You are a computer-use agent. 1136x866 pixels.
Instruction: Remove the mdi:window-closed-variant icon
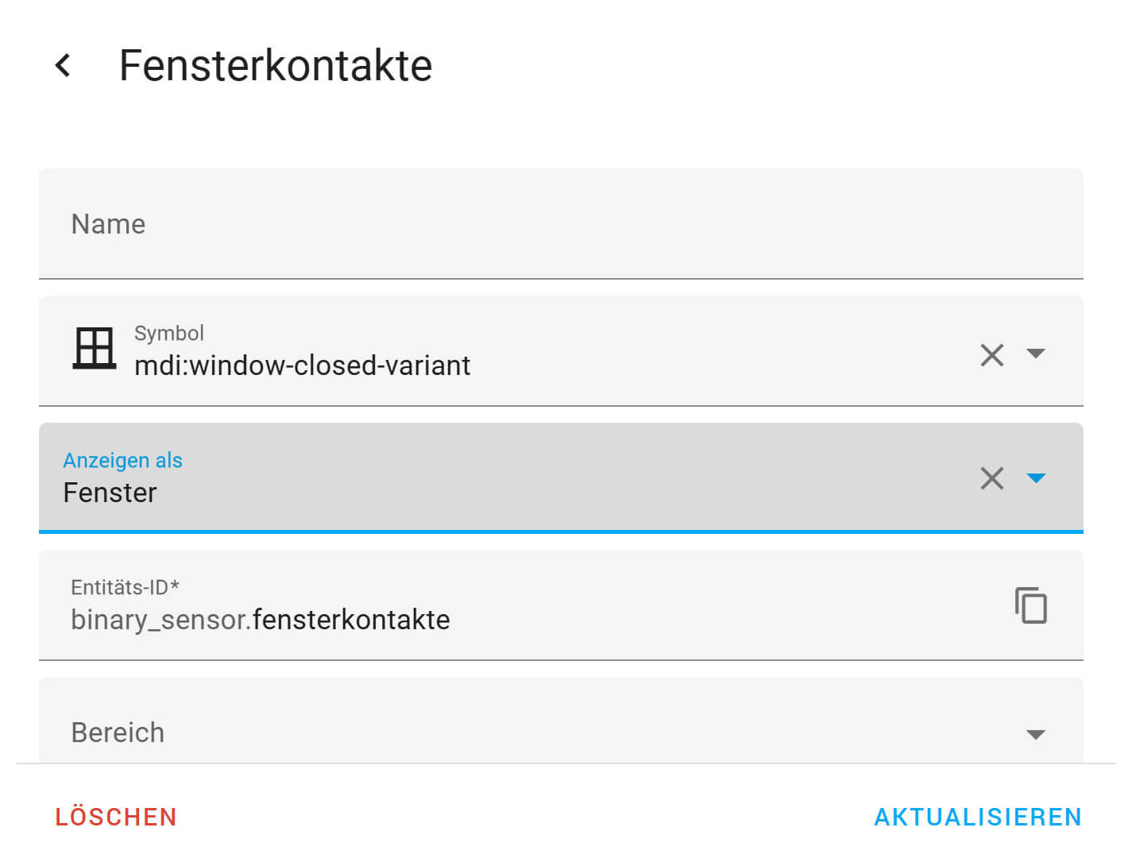point(991,355)
